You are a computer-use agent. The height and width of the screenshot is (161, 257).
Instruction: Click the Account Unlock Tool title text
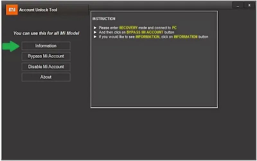click(38, 10)
